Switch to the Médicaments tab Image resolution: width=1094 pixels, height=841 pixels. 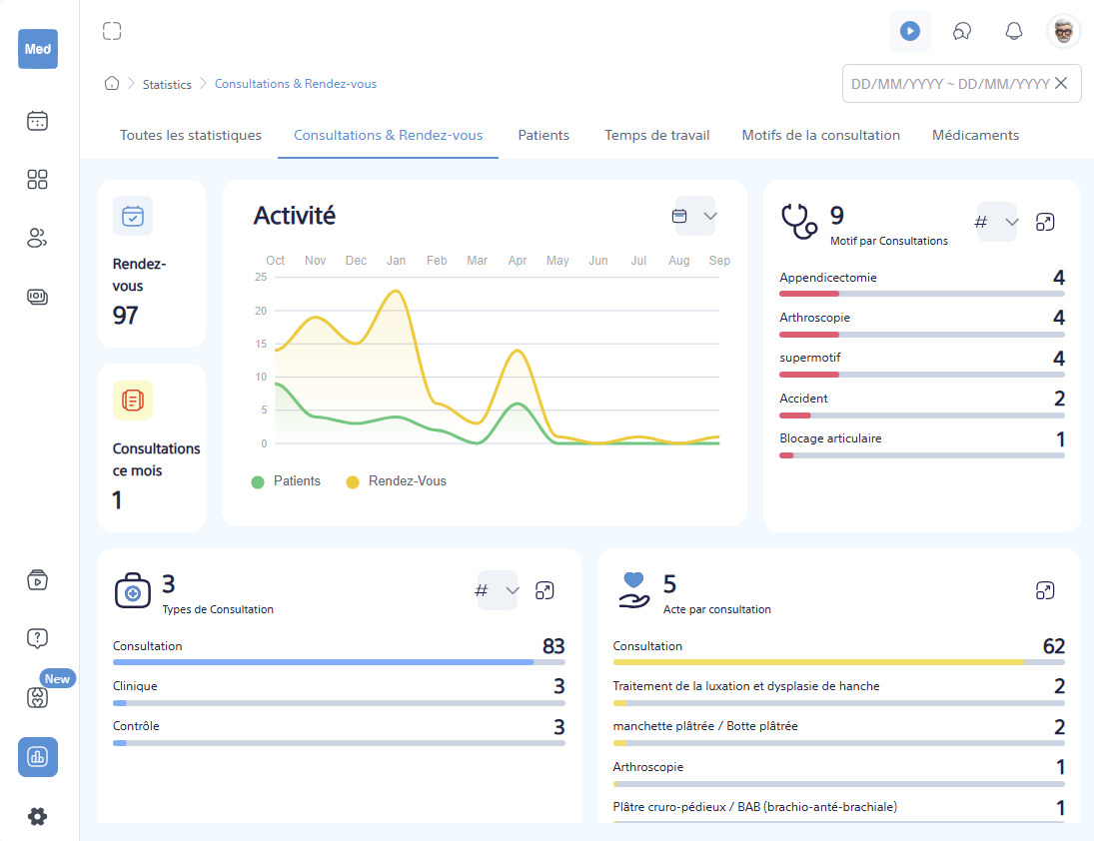pyautogui.click(x=975, y=135)
